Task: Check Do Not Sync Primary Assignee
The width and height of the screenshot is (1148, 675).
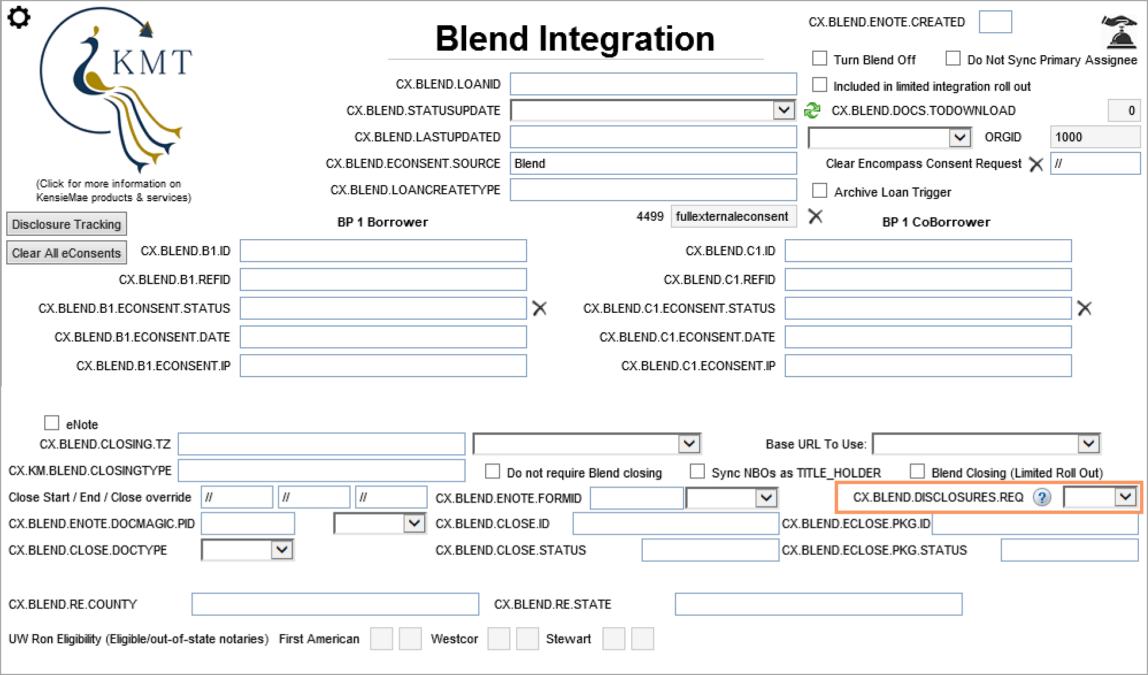Action: [953, 59]
